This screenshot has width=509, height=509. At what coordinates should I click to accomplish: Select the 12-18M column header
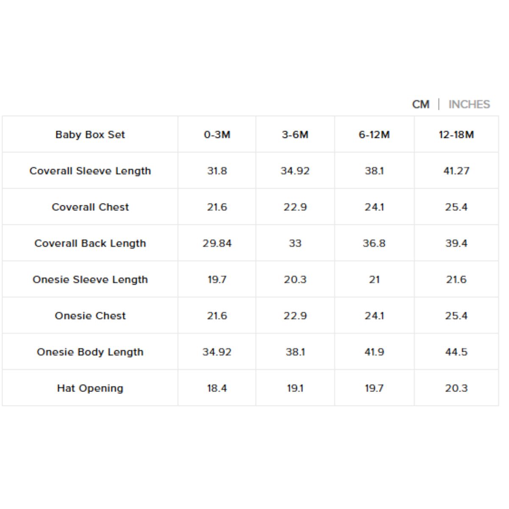(x=456, y=134)
